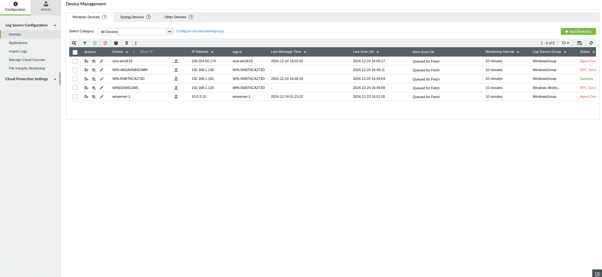Click the Windows Works... group cell

pos(546,88)
